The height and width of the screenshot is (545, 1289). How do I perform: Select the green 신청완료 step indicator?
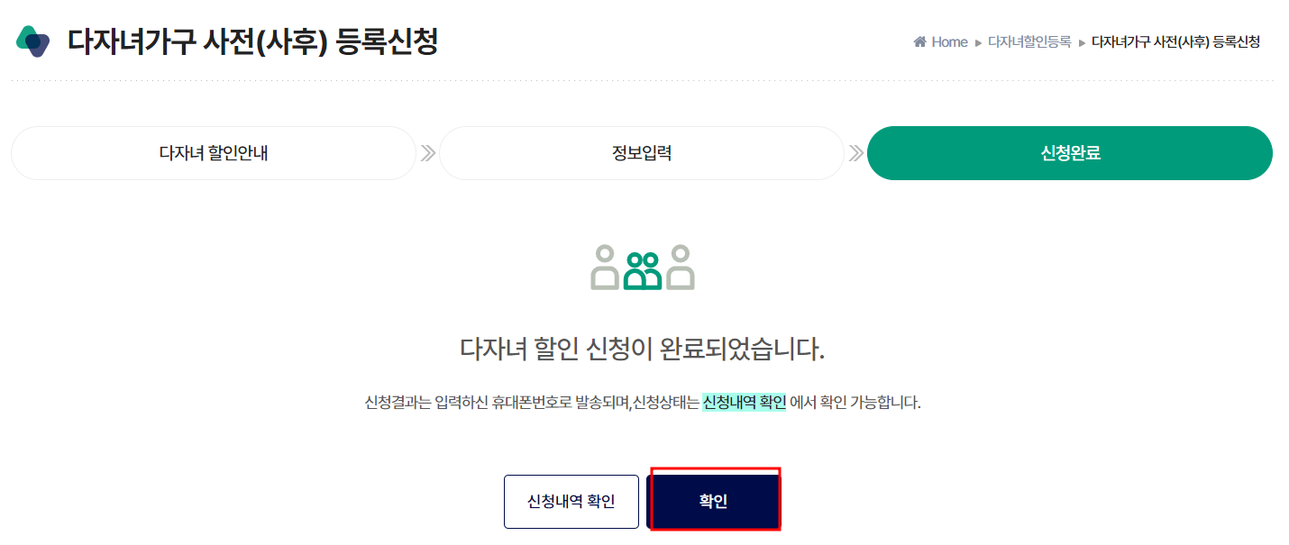(1068, 153)
